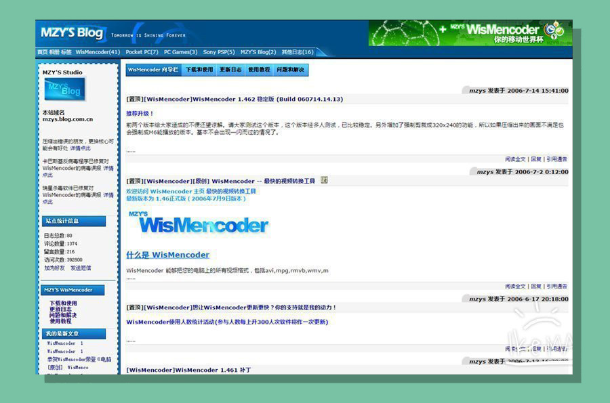Click the 访问次数:392800 statistic

(63, 260)
